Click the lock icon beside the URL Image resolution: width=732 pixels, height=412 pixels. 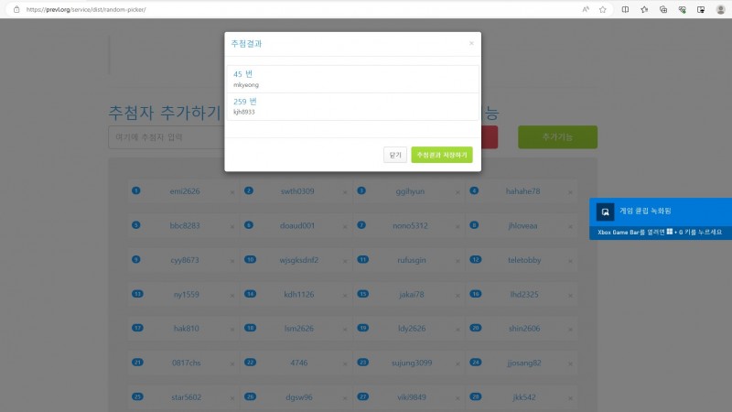click(16, 9)
